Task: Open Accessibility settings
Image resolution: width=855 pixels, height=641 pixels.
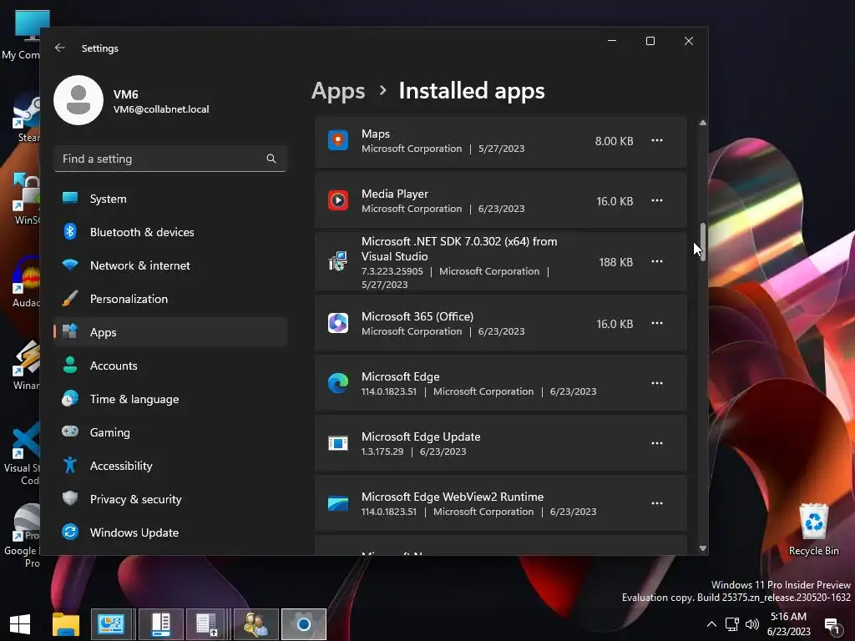Action: coord(170,465)
